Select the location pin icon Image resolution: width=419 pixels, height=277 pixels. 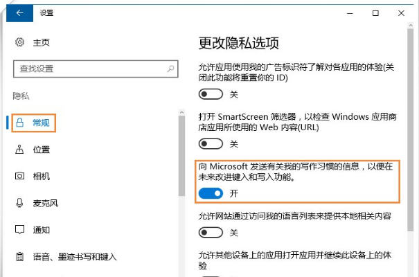point(19,150)
